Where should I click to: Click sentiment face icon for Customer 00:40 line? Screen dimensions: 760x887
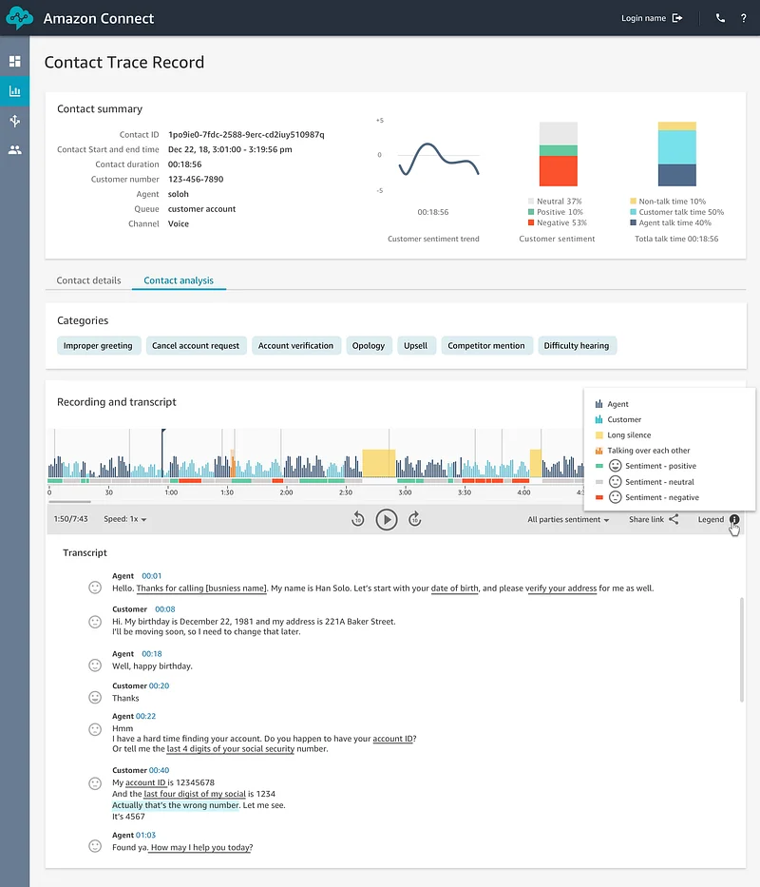coord(95,783)
